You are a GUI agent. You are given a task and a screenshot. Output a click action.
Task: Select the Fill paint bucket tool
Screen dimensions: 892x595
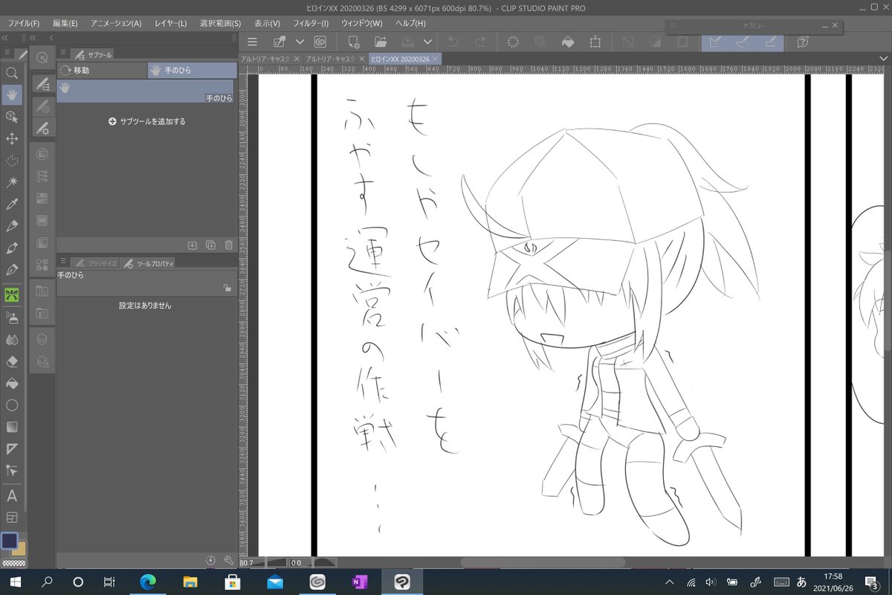point(12,383)
